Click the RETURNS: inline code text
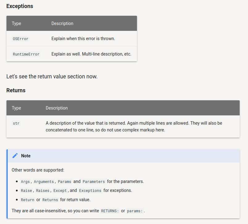 pyautogui.click(x=110, y=211)
